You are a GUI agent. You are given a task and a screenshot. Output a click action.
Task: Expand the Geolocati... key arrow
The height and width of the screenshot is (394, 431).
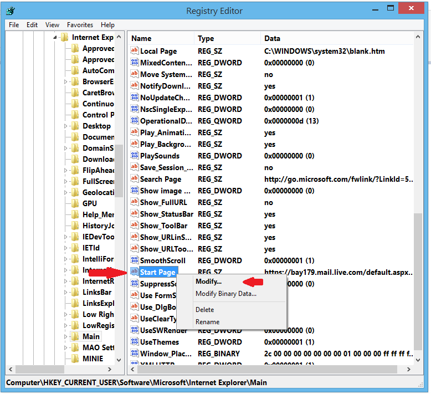click(x=65, y=192)
